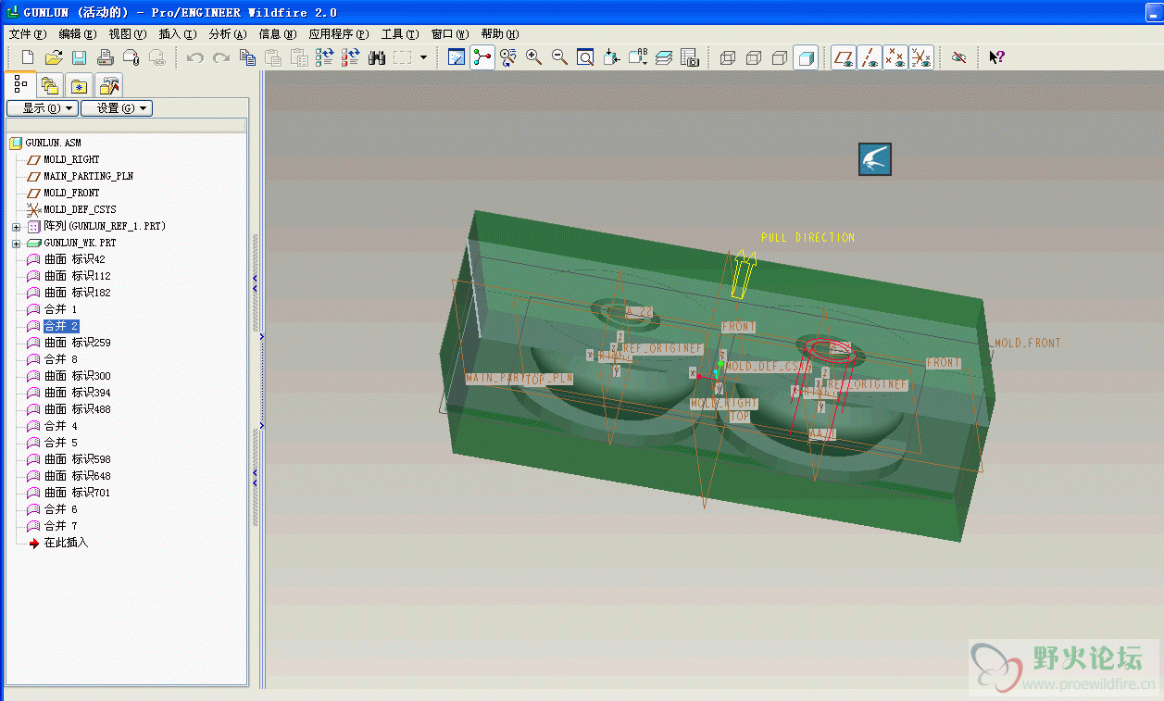The image size is (1164, 701).
Task: Undo the last action
Action: tap(195, 57)
